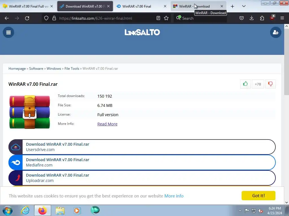The width and height of the screenshot is (289, 216).
Task: Open Windows Explorer from taskbar
Action: [x=60, y=210]
